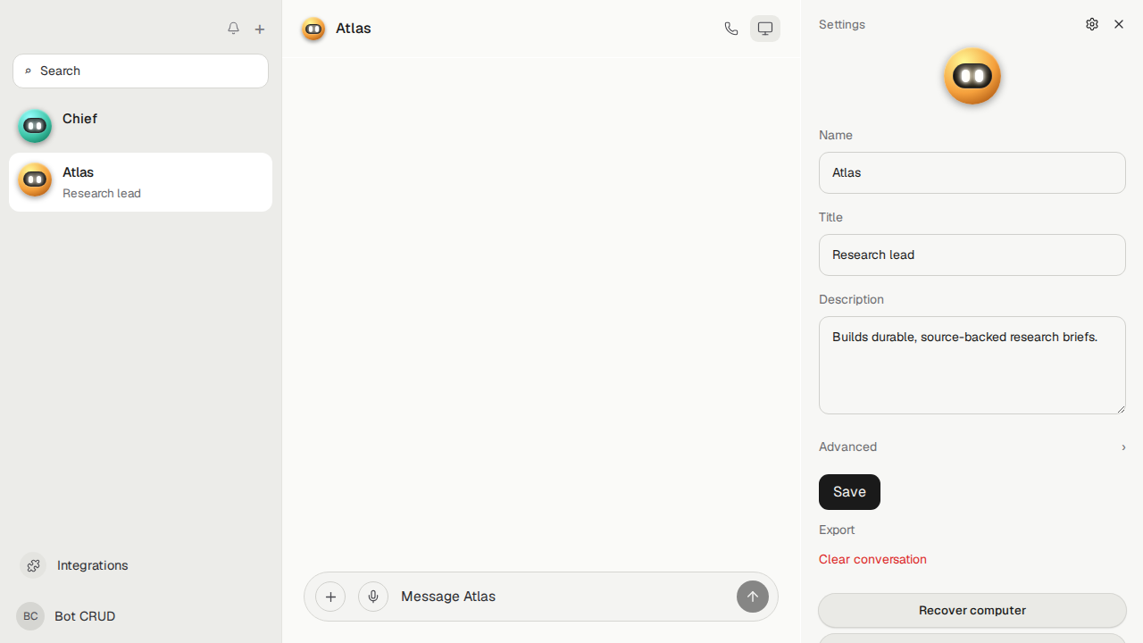
Task: Focus the Search input field
Action: [140, 71]
